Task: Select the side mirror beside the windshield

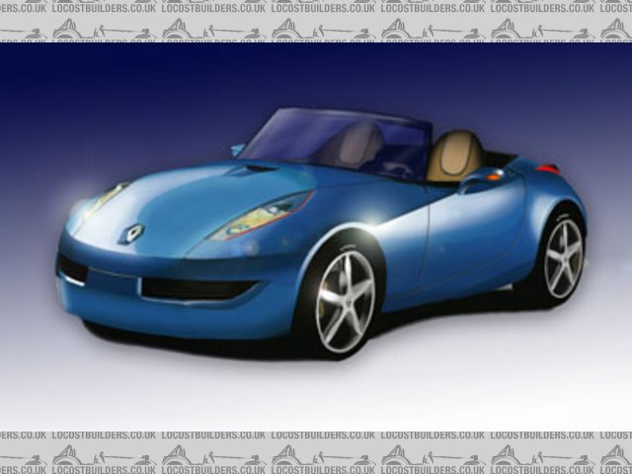Action: 238,149
